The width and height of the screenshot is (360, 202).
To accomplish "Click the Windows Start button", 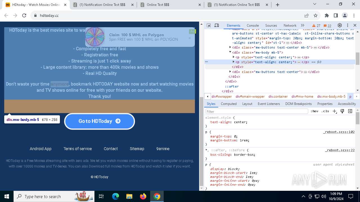I will pos(6,196).
